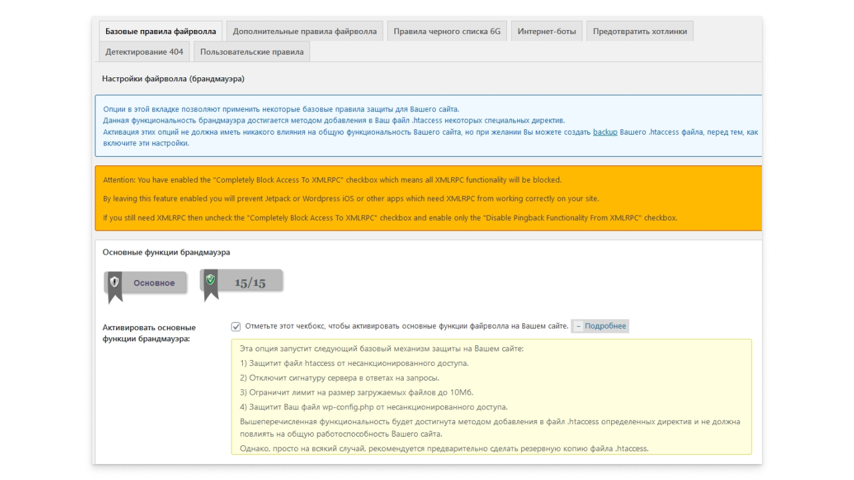
Task: Click the Основное badge label
Action: [x=154, y=283]
